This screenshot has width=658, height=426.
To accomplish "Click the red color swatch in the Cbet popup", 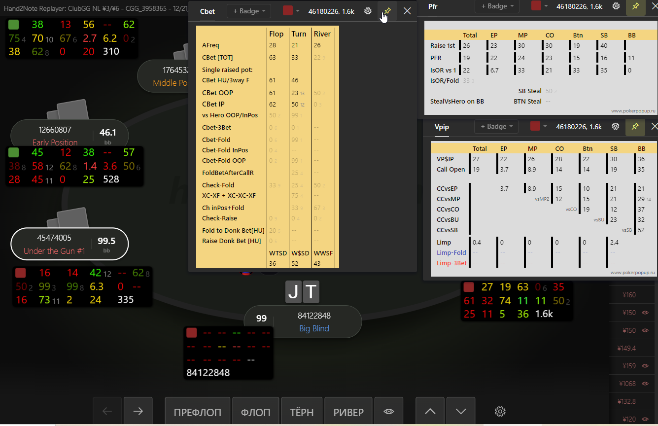I will coord(287,11).
